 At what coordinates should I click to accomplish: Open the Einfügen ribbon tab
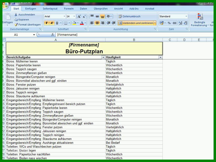(x=31, y=9)
